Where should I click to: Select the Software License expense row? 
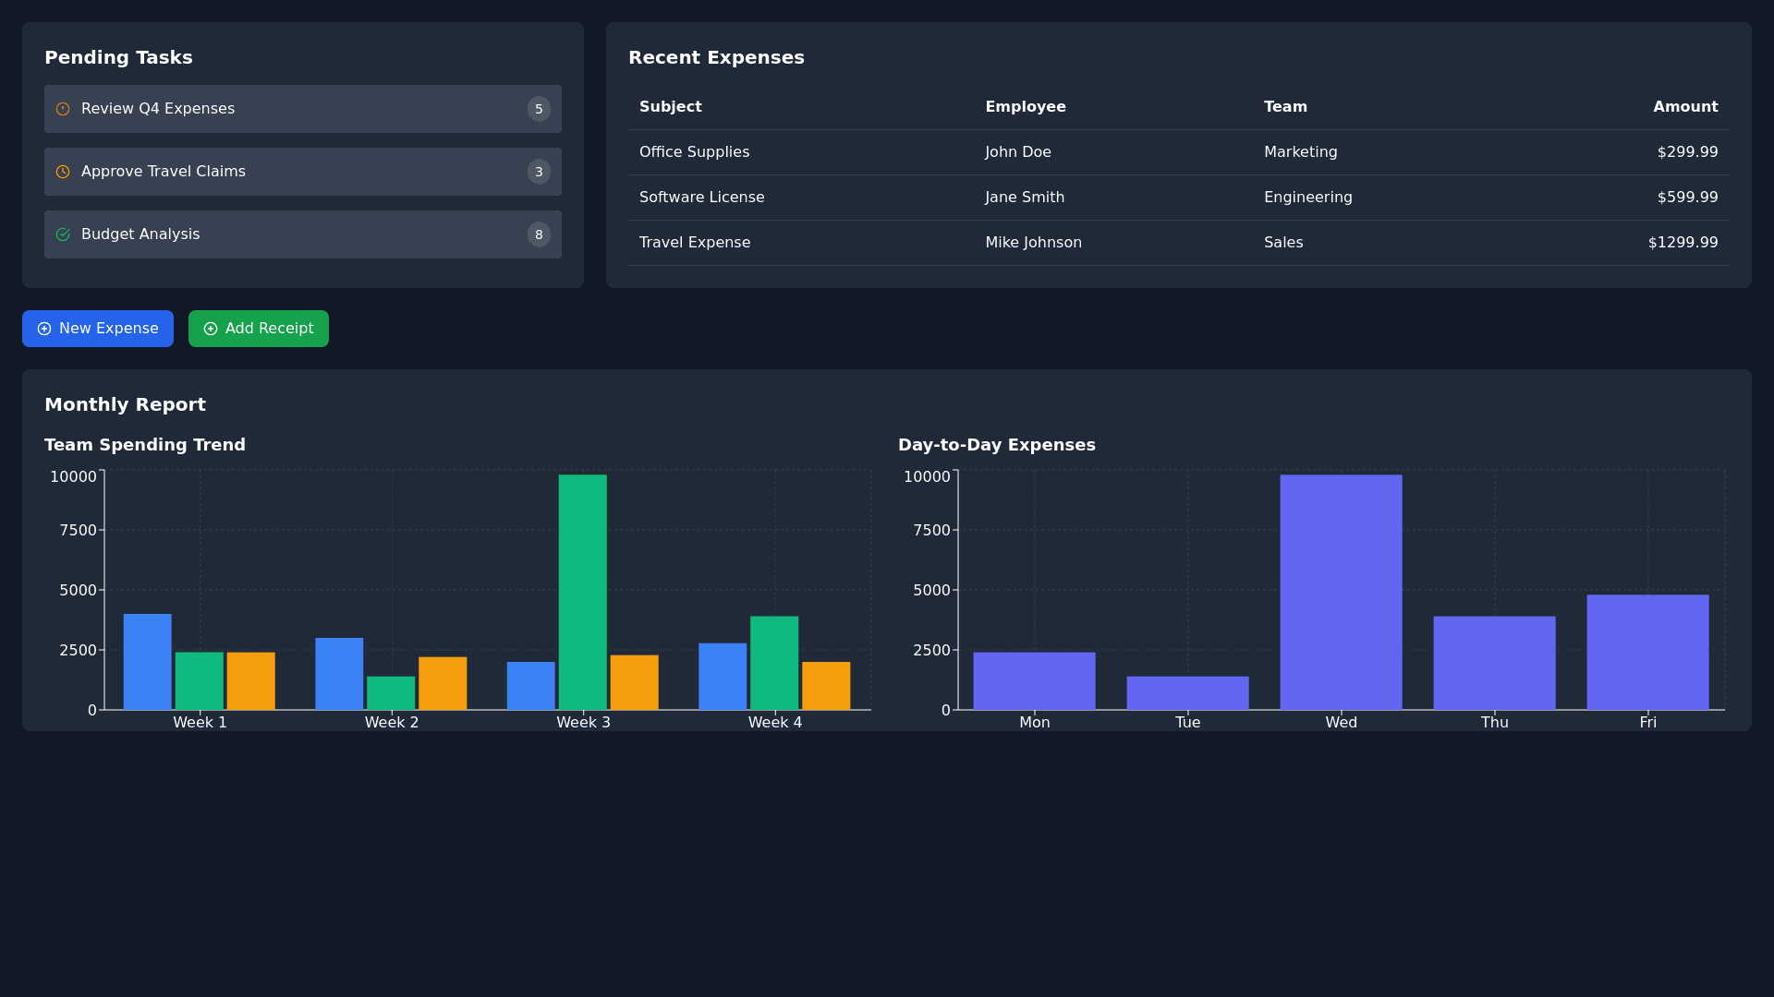[x=701, y=198]
